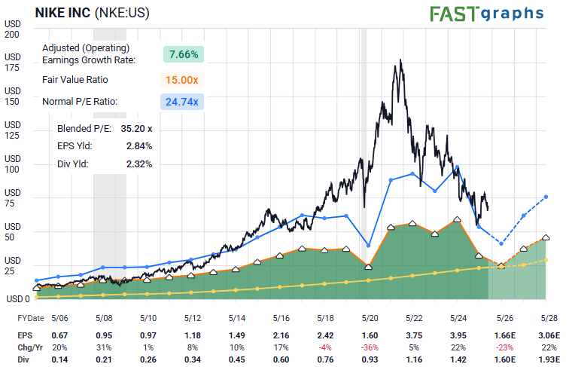Click the white triangle EPS marker above 5/22

[412, 223]
